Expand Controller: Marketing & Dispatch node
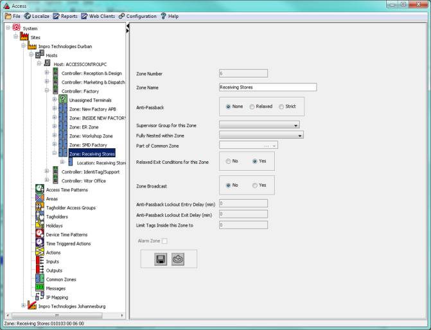This screenshot has height=330, width=431. [x=47, y=82]
